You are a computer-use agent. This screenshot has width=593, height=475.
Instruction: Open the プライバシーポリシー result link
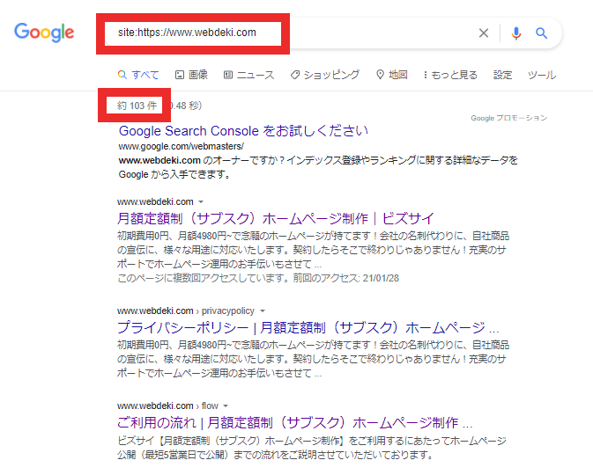tap(308, 327)
